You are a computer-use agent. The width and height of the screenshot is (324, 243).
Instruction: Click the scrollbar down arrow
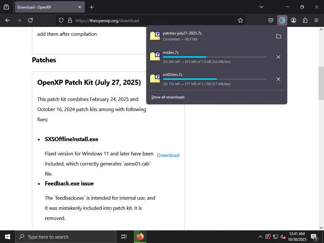point(321,228)
